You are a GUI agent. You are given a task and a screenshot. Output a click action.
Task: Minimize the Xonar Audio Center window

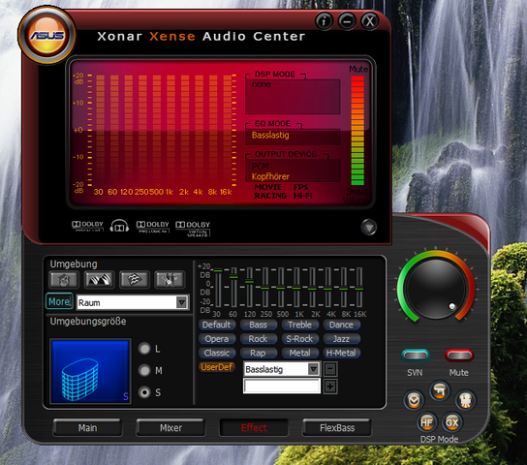pyautogui.click(x=347, y=21)
